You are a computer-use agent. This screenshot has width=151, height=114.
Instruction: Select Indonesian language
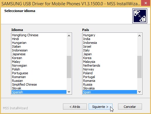point(39,50)
